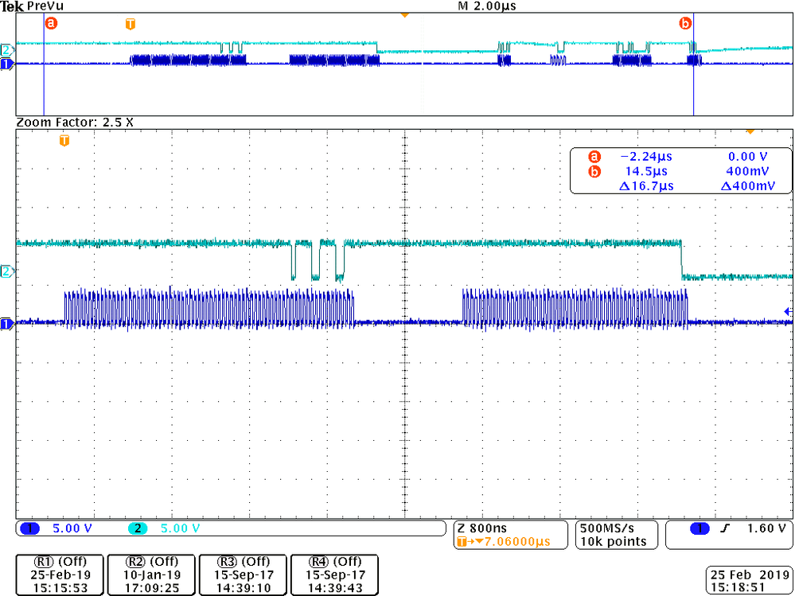Select the orange T marker in zoom window
The height and width of the screenshot is (596, 795).
[x=64, y=140]
